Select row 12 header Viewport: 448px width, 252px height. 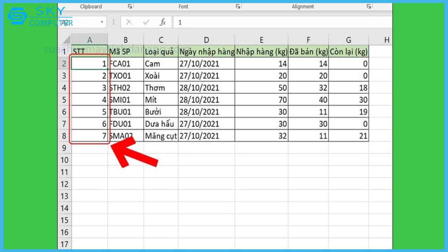(64, 184)
